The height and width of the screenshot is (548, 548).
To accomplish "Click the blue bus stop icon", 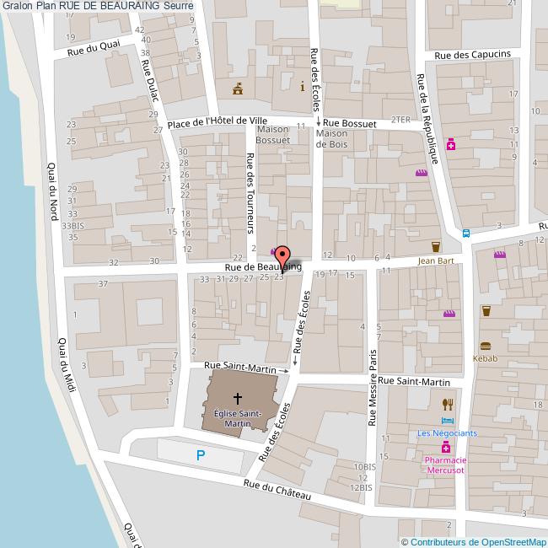I will tap(466, 234).
